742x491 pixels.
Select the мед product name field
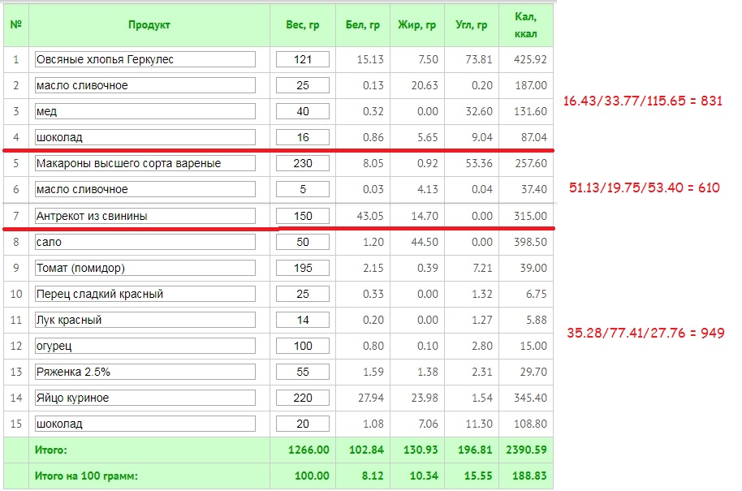coord(145,111)
